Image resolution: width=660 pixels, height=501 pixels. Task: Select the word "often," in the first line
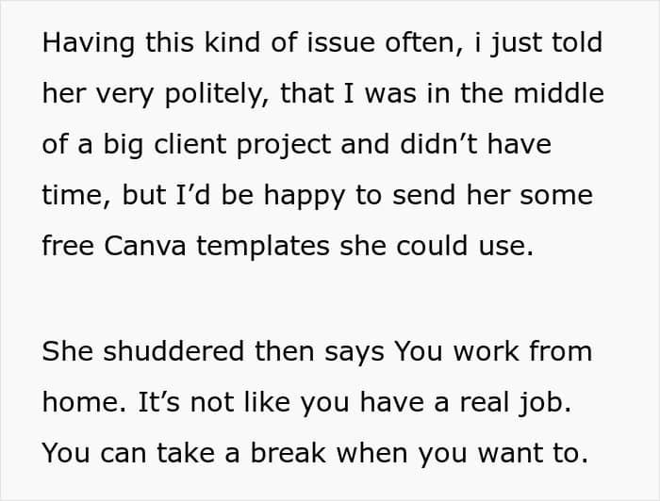pos(424,43)
